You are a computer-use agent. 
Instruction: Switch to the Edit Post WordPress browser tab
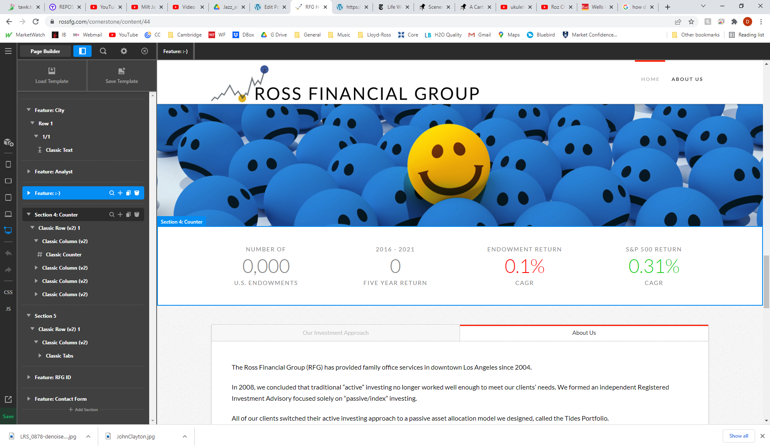(x=270, y=7)
